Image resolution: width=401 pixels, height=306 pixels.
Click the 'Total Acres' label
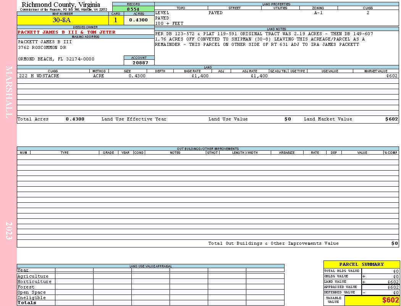tap(33, 119)
